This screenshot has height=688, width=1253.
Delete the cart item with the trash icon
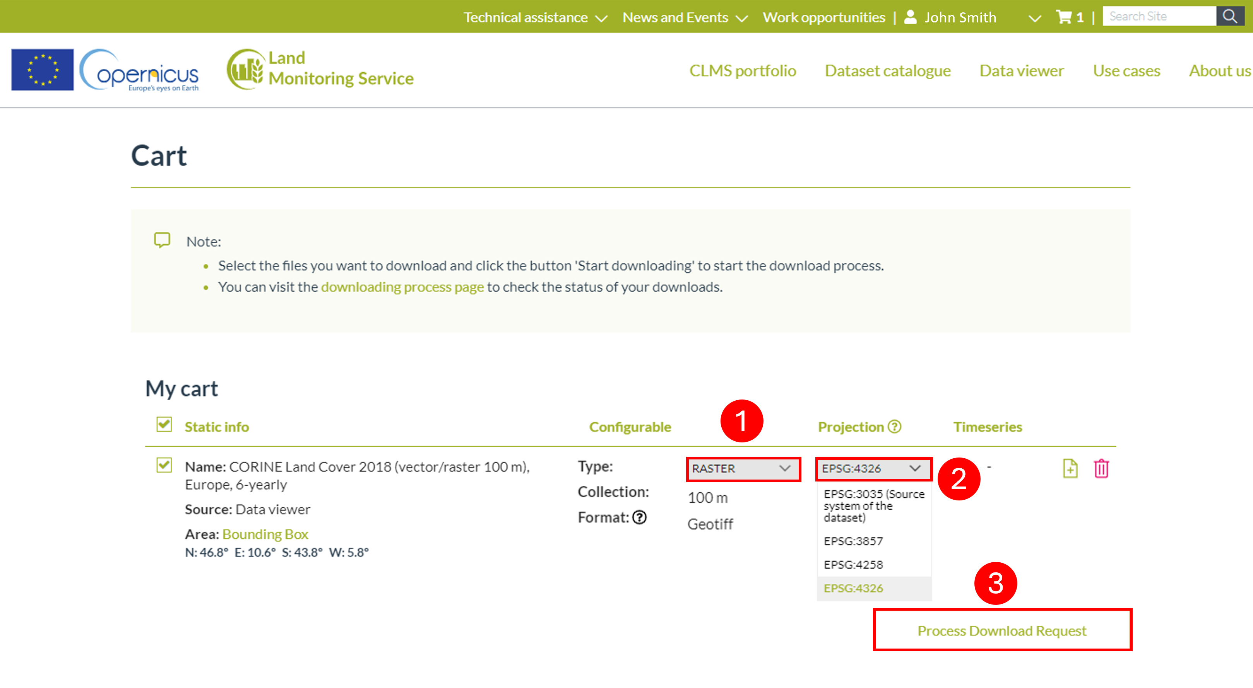point(1101,469)
